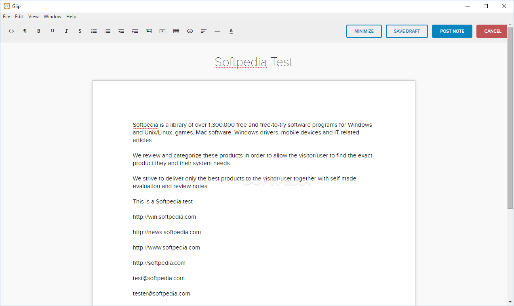Image resolution: width=514 pixels, height=306 pixels.
Task: Click the Glip app logo icon
Action: point(6,6)
